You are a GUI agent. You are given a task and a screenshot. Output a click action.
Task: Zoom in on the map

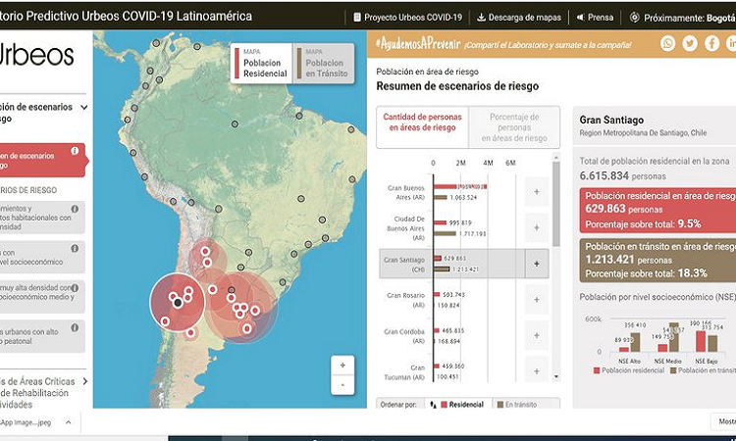(x=342, y=366)
